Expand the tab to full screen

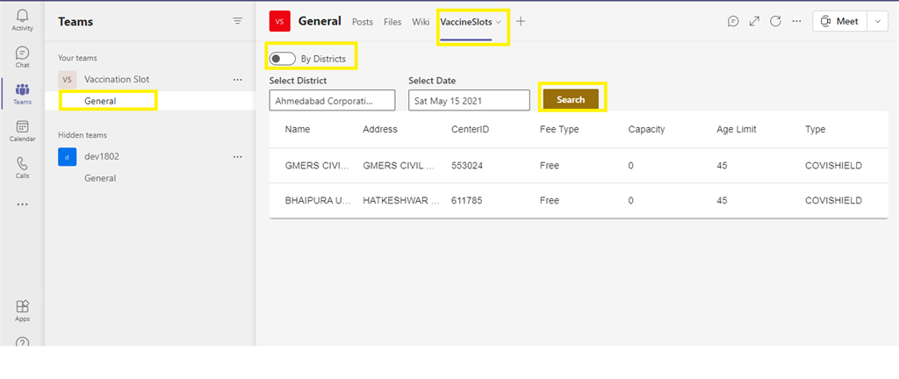point(754,21)
